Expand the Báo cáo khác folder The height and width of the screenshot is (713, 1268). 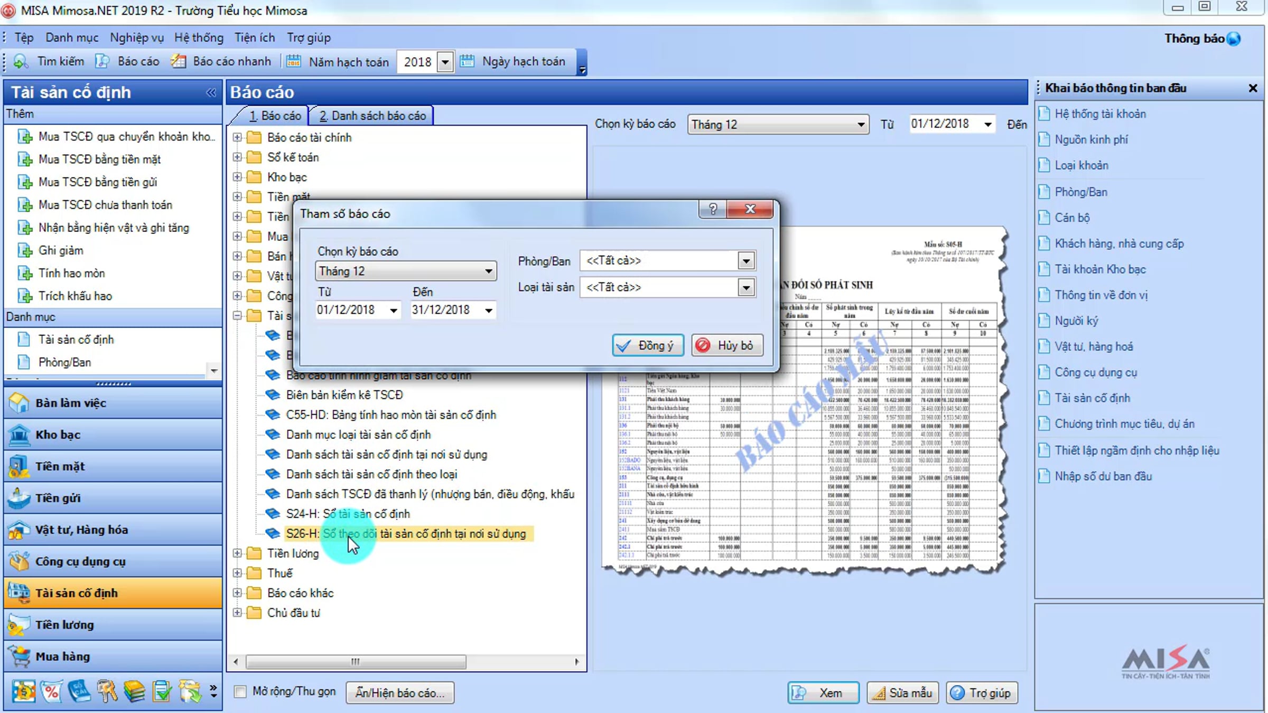coord(237,593)
